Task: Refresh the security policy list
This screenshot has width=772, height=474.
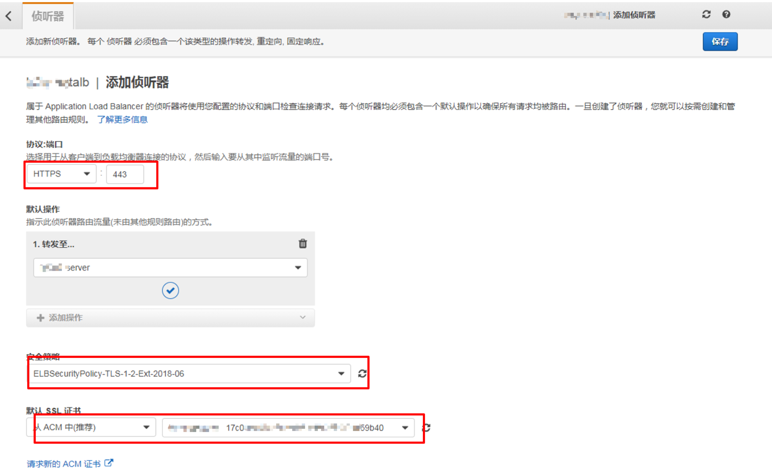Action: pyautogui.click(x=362, y=373)
